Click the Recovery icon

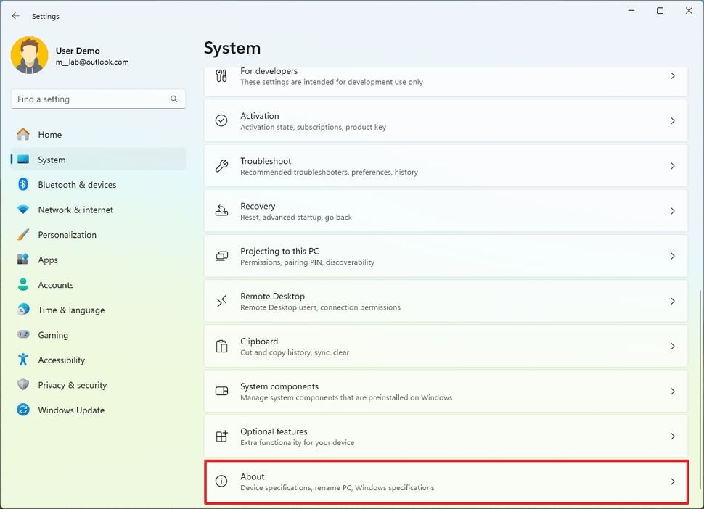click(221, 211)
